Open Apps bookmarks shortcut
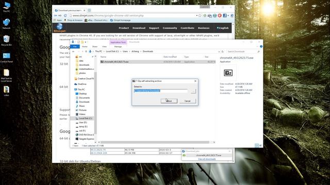This screenshot has width=330, height=185. 58,20
